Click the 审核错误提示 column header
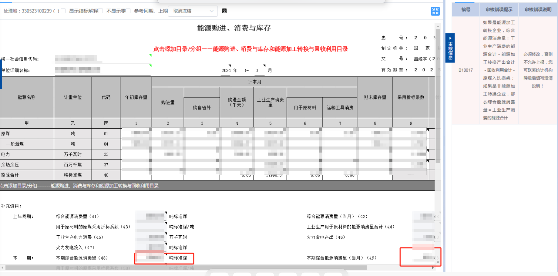 pos(499,10)
